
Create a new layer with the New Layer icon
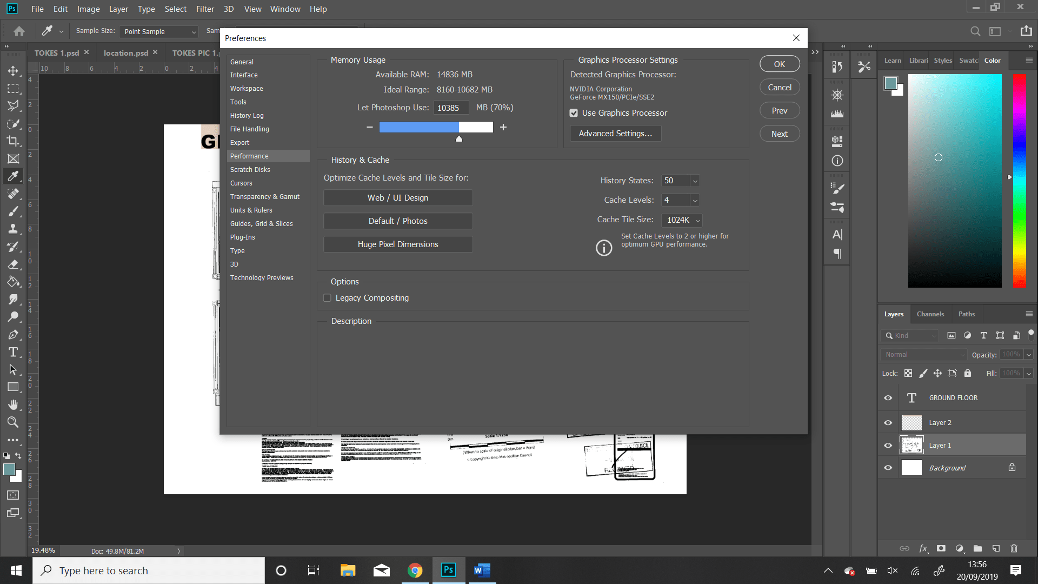tap(995, 548)
